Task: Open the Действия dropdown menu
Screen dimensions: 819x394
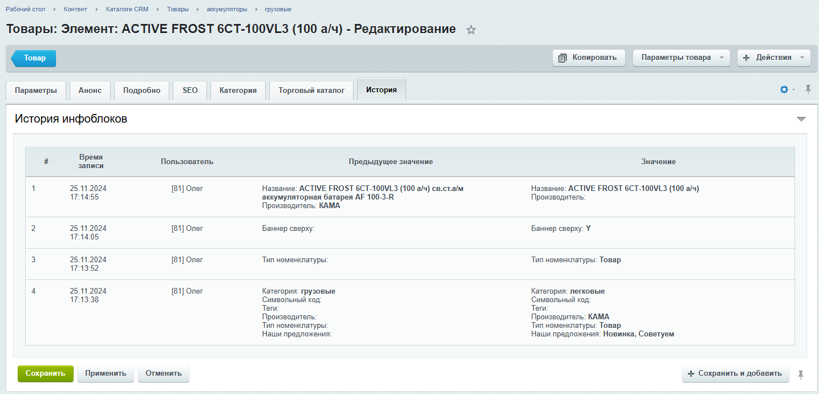Action: click(773, 58)
